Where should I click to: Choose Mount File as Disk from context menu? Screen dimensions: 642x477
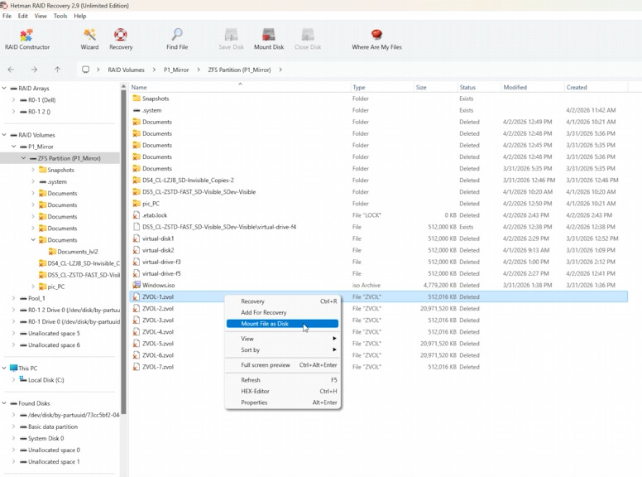click(282, 324)
